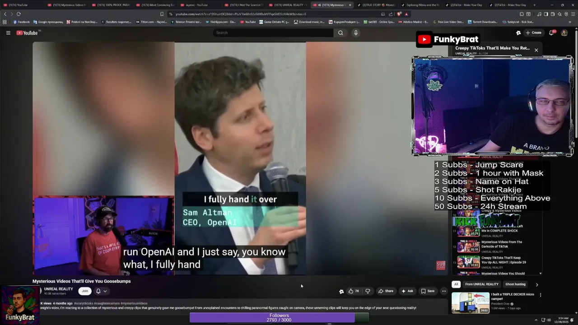Open the account avatar menu

[564, 32]
